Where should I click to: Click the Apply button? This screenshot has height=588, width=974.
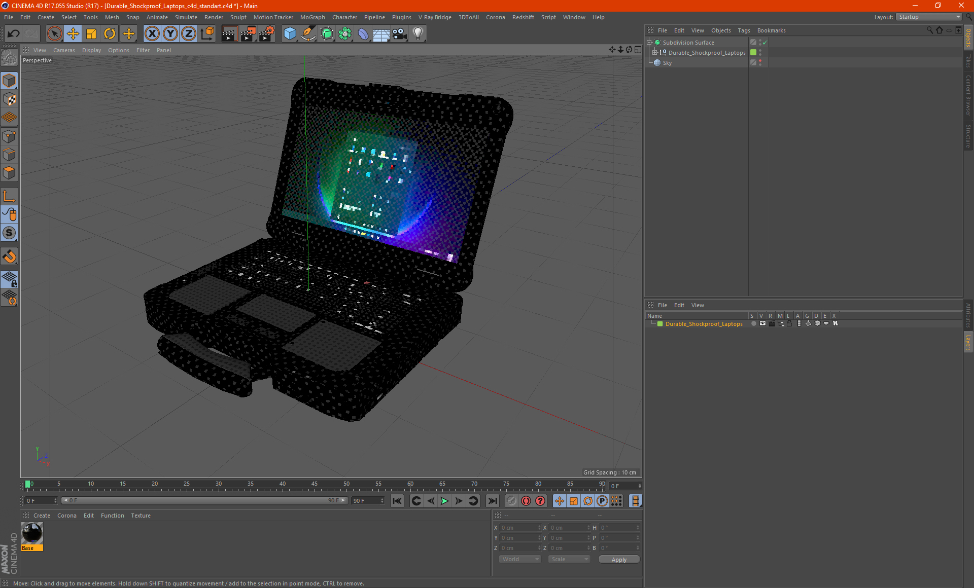pos(619,560)
